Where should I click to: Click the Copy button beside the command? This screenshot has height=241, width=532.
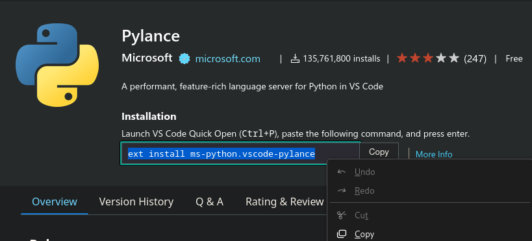coord(379,152)
